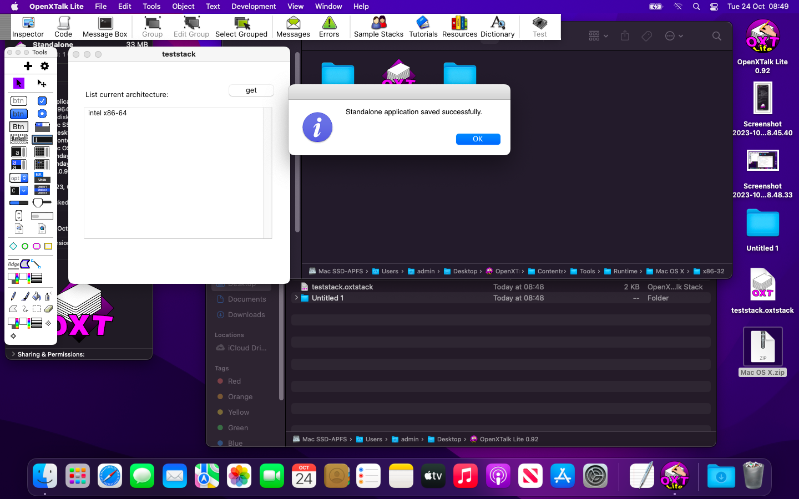
Task: Open the Code editor toolbar icon
Action: point(63,27)
